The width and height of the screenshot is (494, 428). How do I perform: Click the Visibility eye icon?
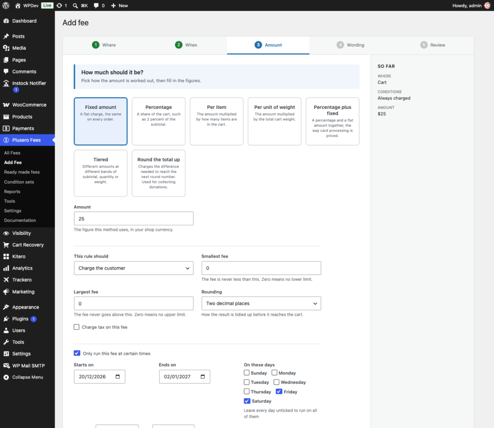pyautogui.click(x=6, y=233)
